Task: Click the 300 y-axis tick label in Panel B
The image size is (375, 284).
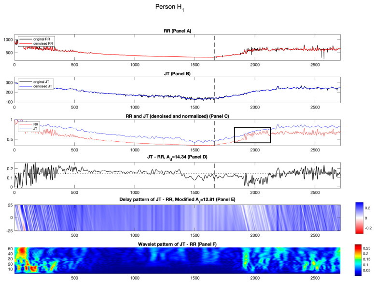Action: (x=9, y=82)
